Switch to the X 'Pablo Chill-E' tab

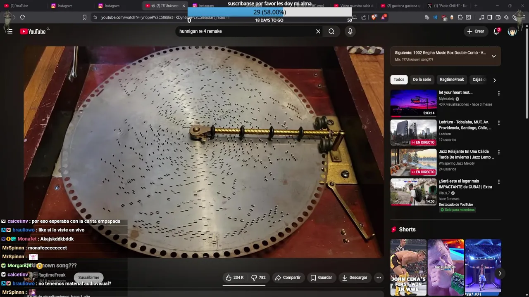[x=447, y=6]
